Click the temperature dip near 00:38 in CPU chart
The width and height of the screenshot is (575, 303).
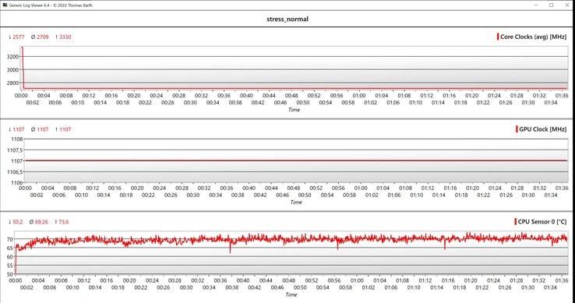(x=231, y=246)
